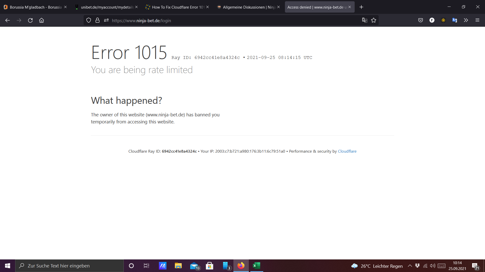This screenshot has width=485, height=272.
Task: Open the Google Translate extension
Action: click(455, 20)
